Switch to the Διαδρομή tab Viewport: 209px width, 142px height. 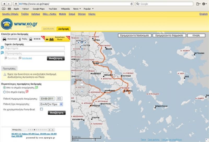[63, 29]
